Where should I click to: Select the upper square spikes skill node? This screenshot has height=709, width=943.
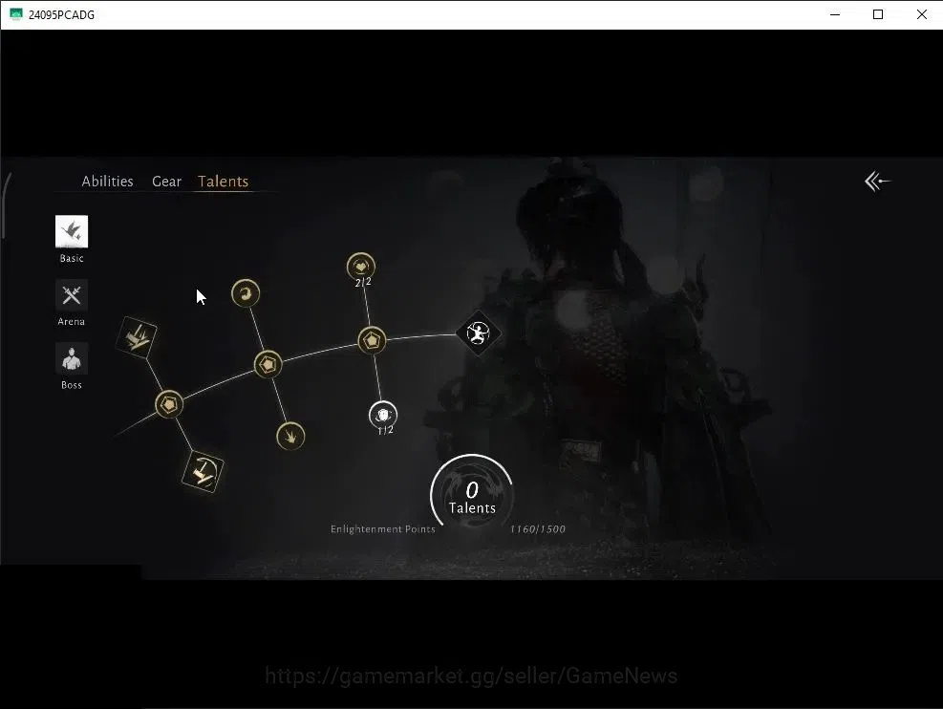tap(137, 337)
